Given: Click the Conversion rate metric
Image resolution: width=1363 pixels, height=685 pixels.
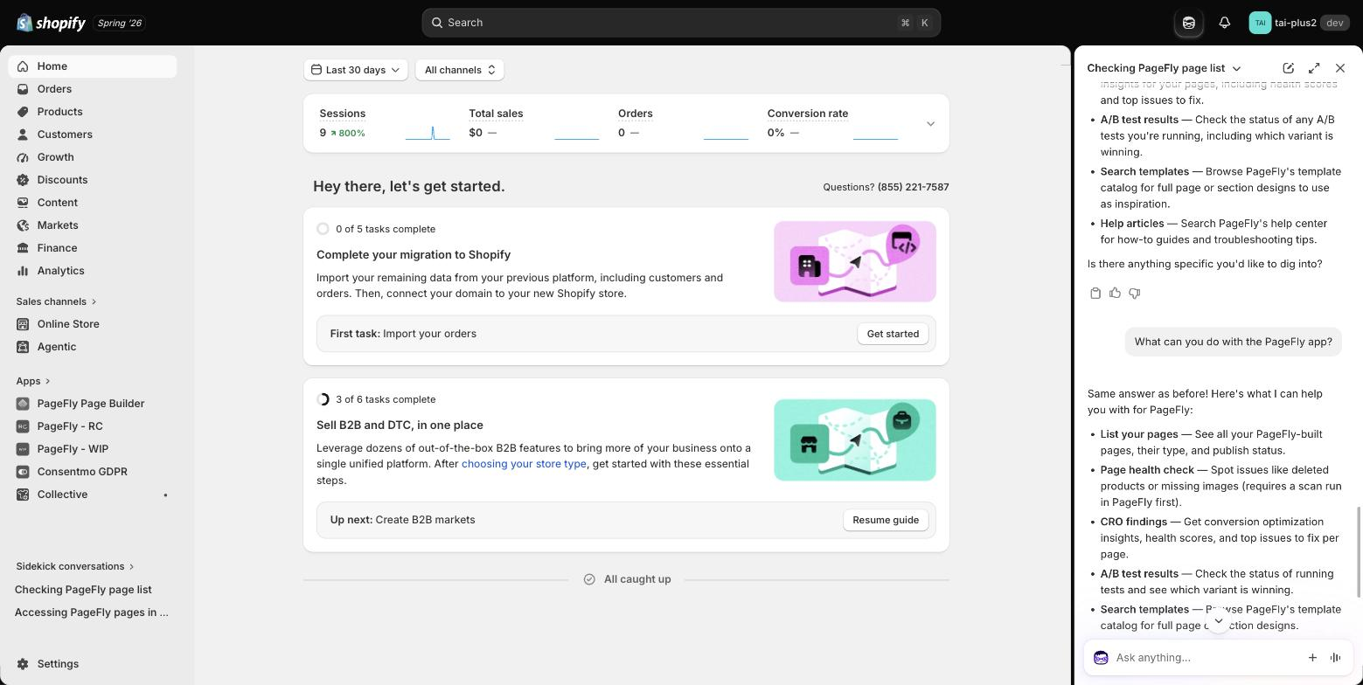Looking at the screenshot, I should click(832, 123).
